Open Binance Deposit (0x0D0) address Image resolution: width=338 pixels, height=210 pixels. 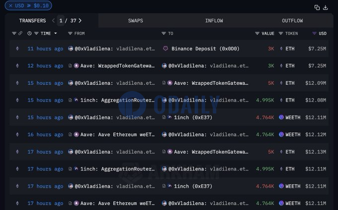pyautogui.click(x=205, y=49)
